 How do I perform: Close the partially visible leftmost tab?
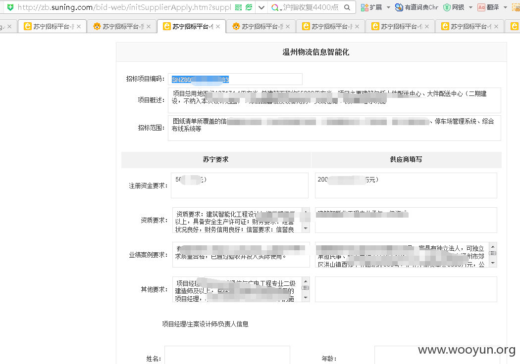point(9,27)
